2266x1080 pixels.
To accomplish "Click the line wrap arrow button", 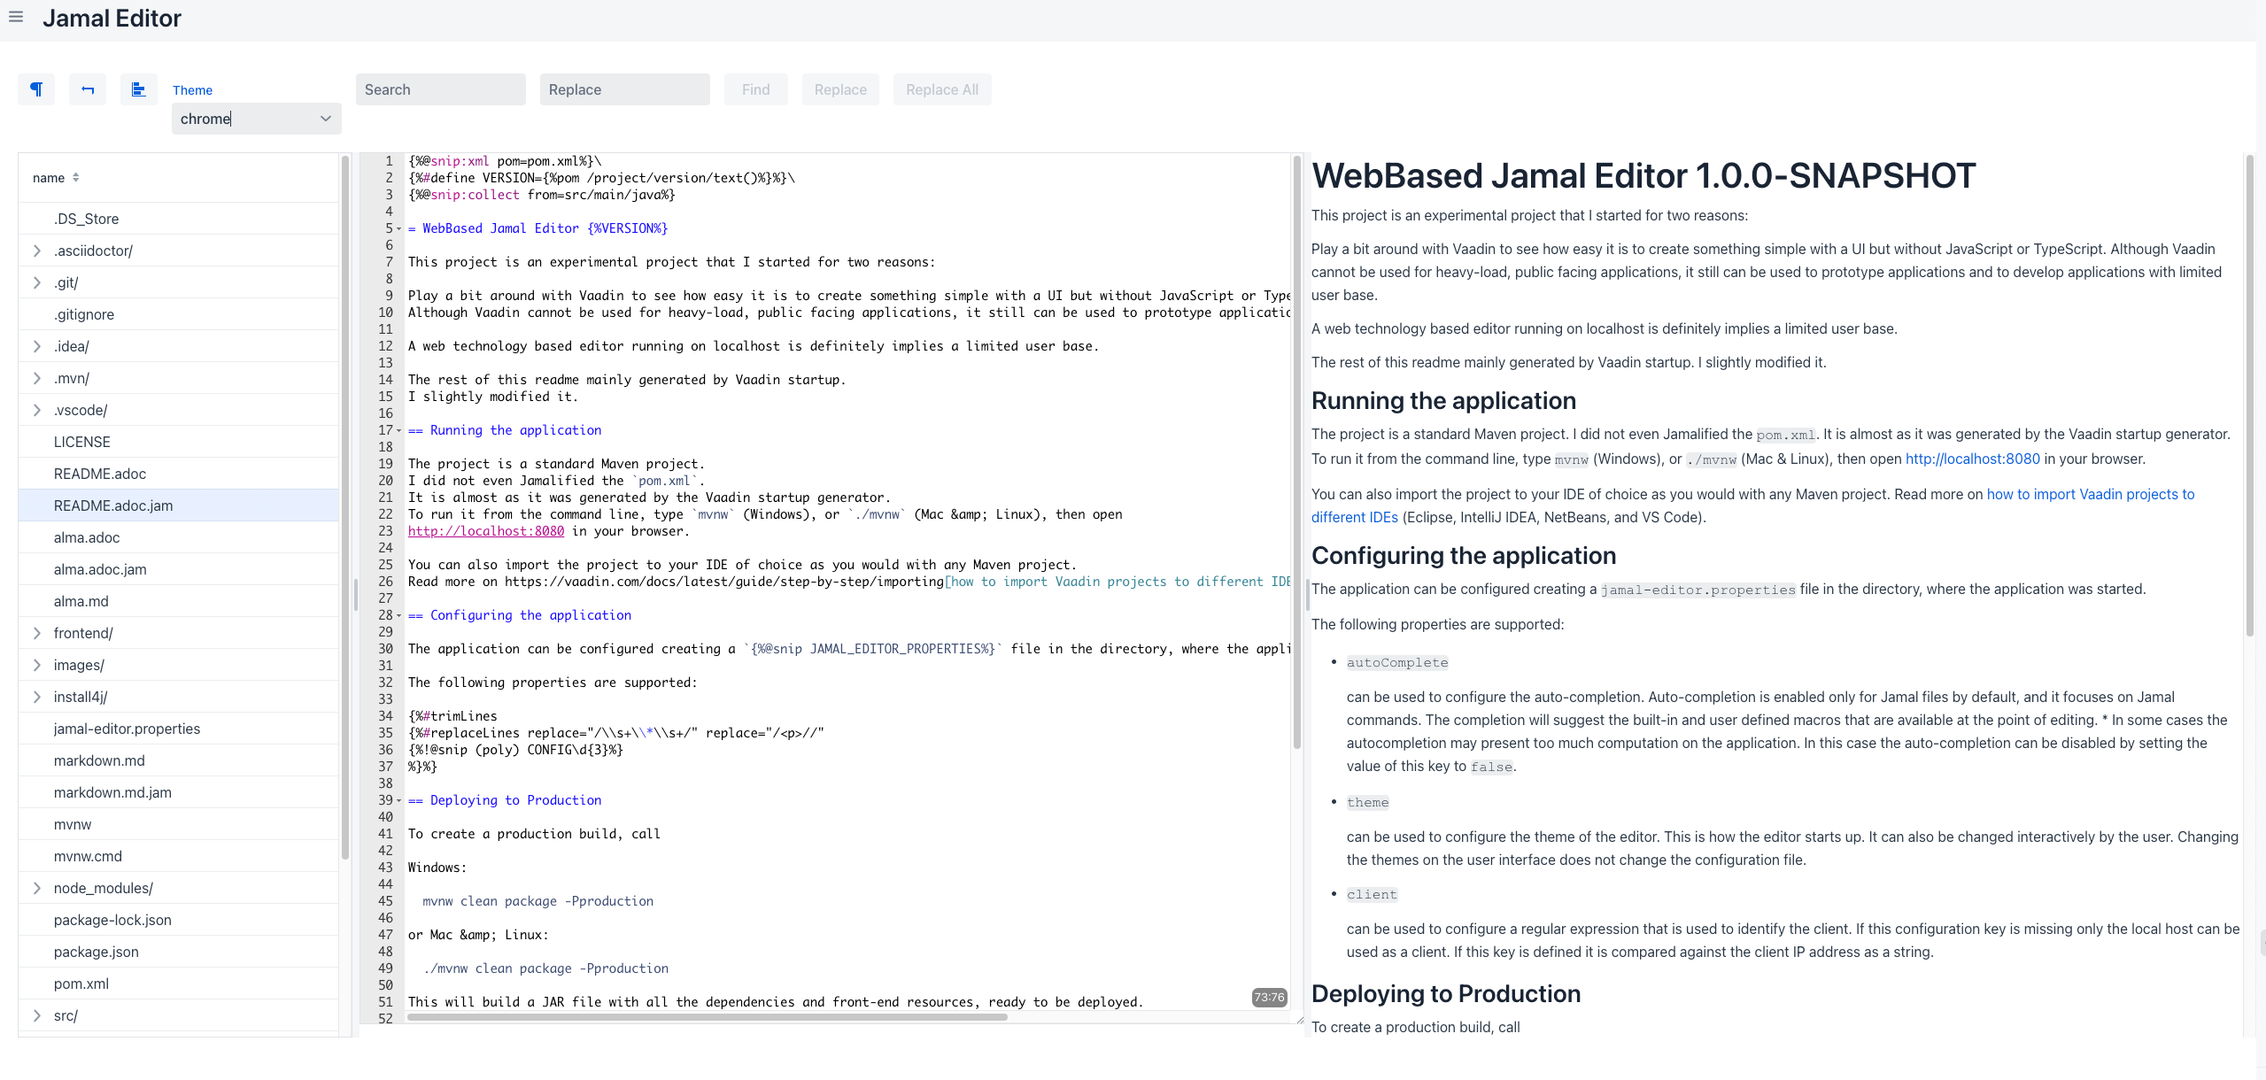I will (x=88, y=89).
